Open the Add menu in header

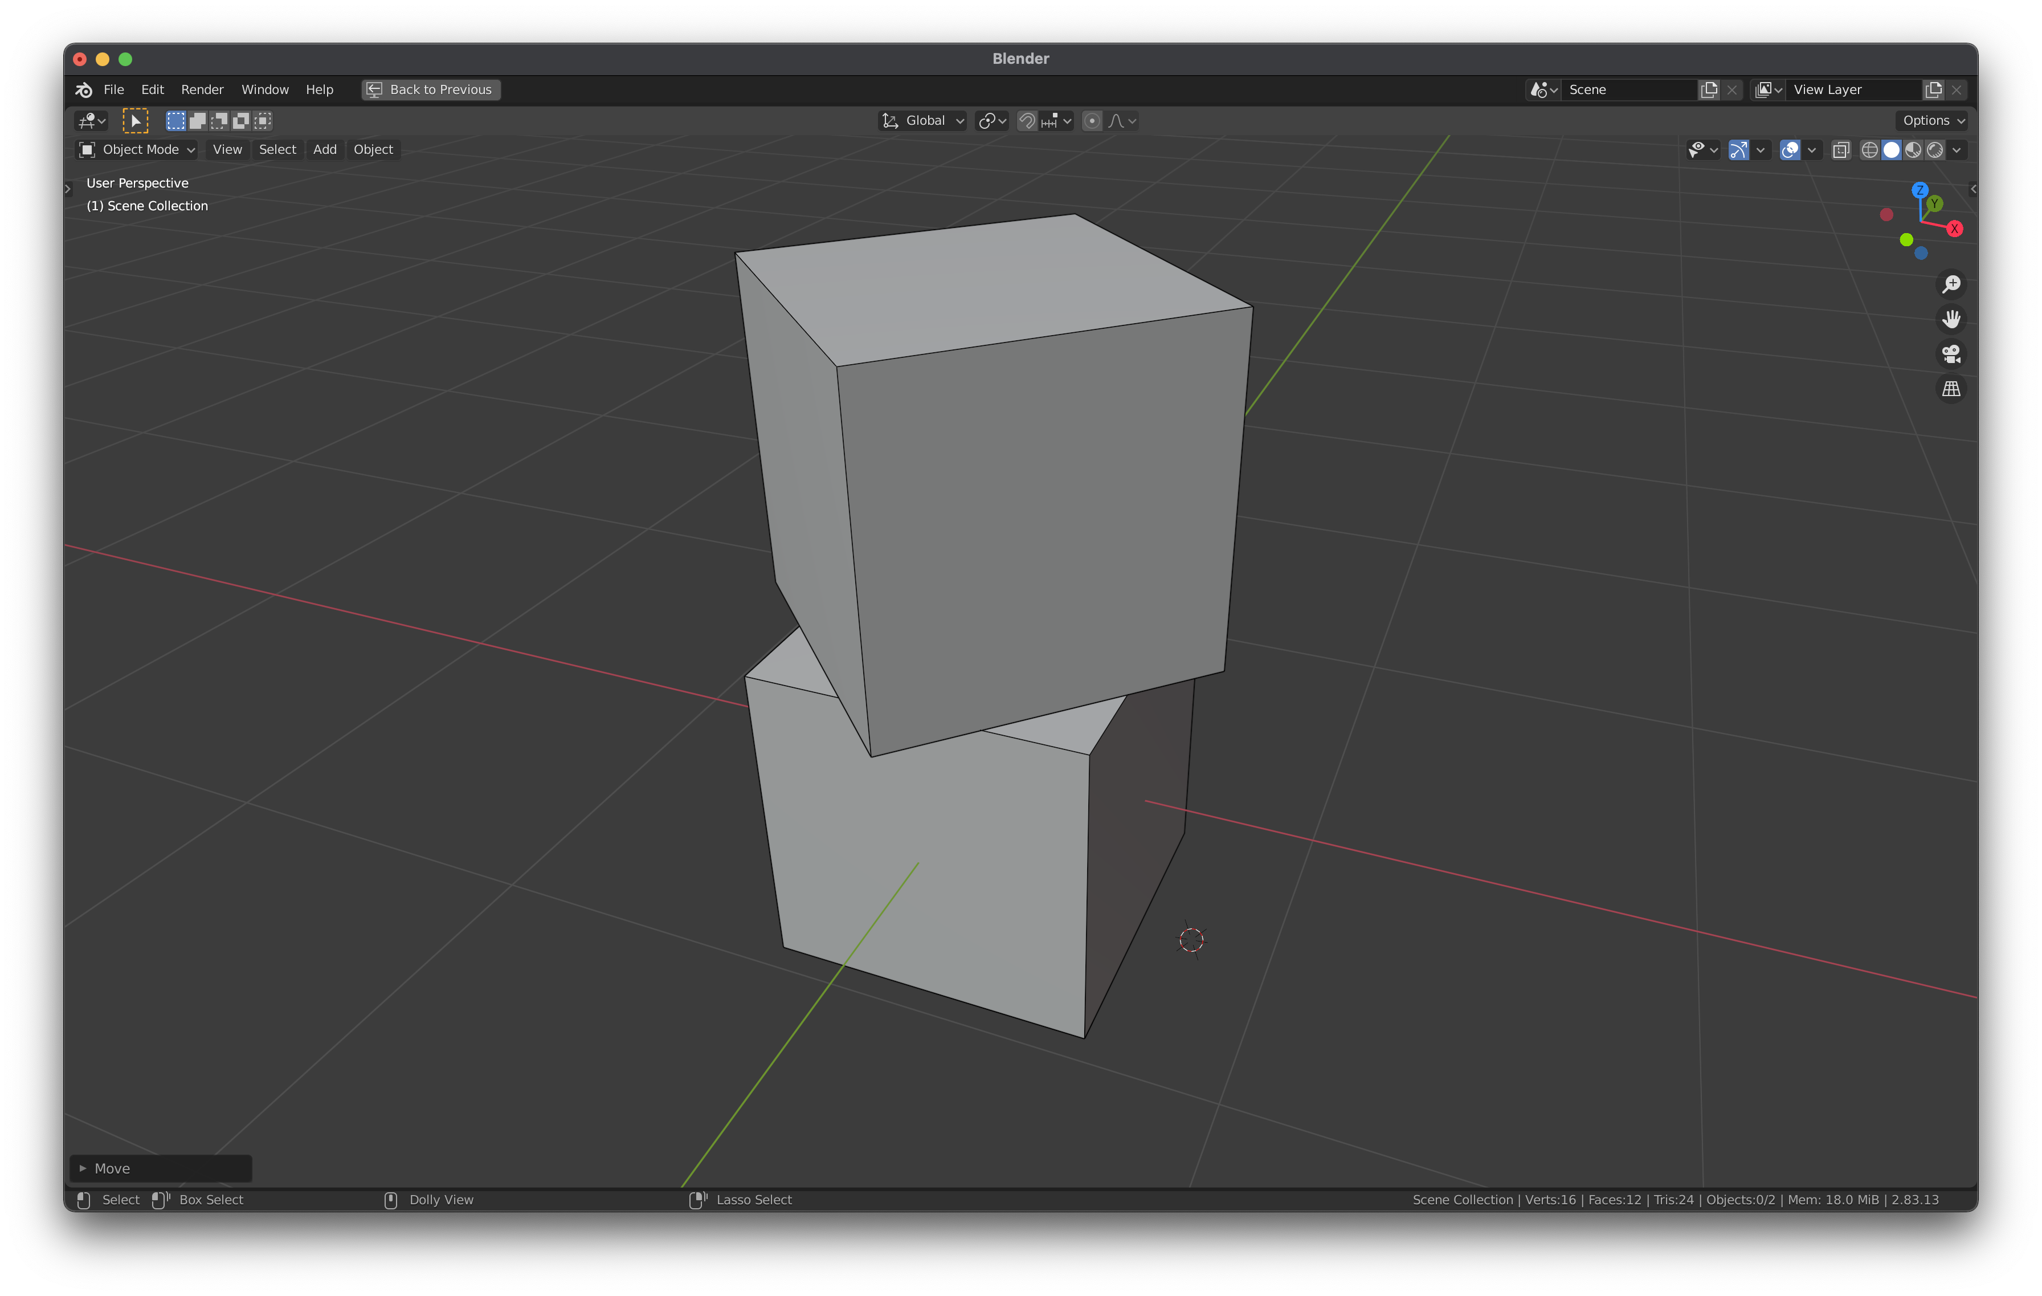coord(323,149)
